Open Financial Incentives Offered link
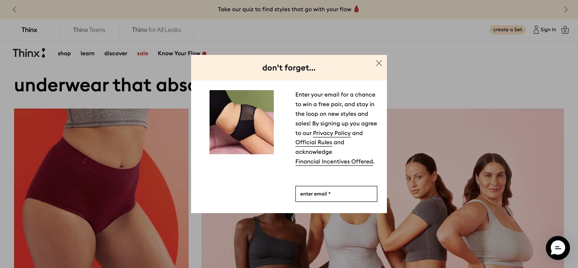 click(334, 161)
